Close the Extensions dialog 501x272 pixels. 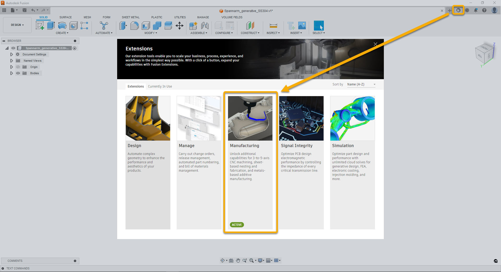click(x=375, y=44)
